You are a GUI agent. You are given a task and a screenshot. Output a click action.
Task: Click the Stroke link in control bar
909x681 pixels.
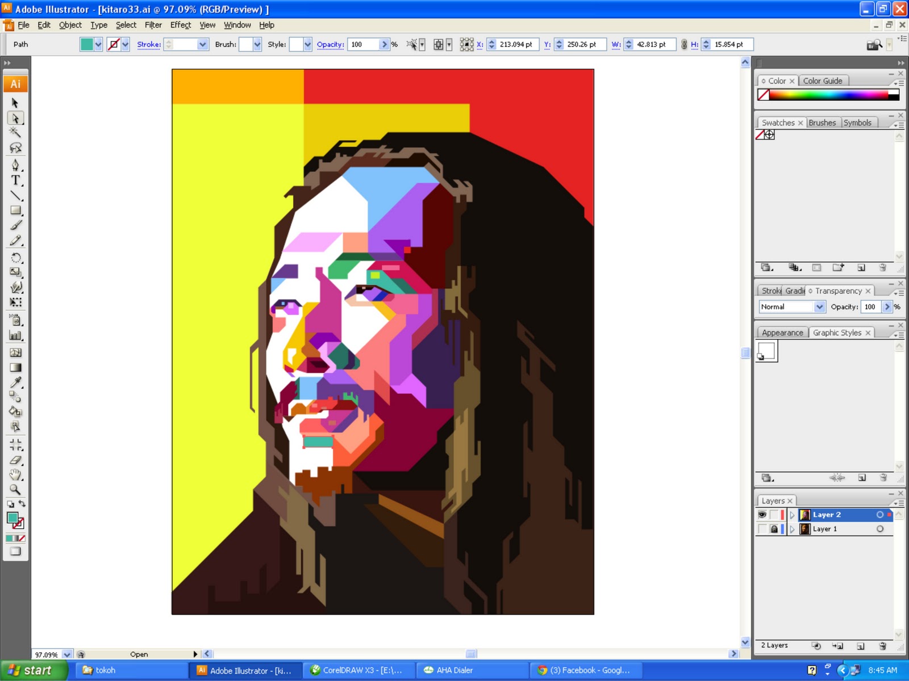coord(149,44)
